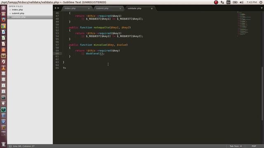The width and height of the screenshot is (264, 148).
Task: Open the Tab Size: 4 menu
Action: [236, 146]
